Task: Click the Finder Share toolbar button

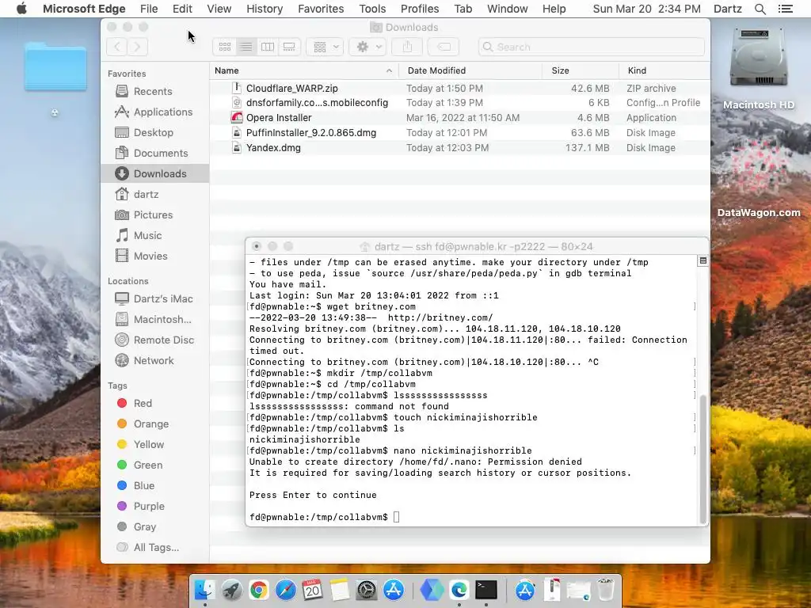Action: [407, 47]
